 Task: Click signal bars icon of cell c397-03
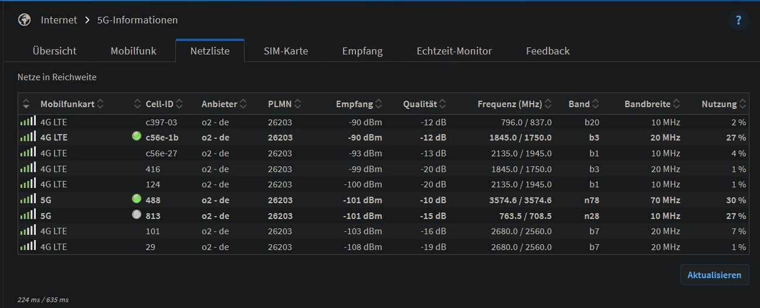28,122
